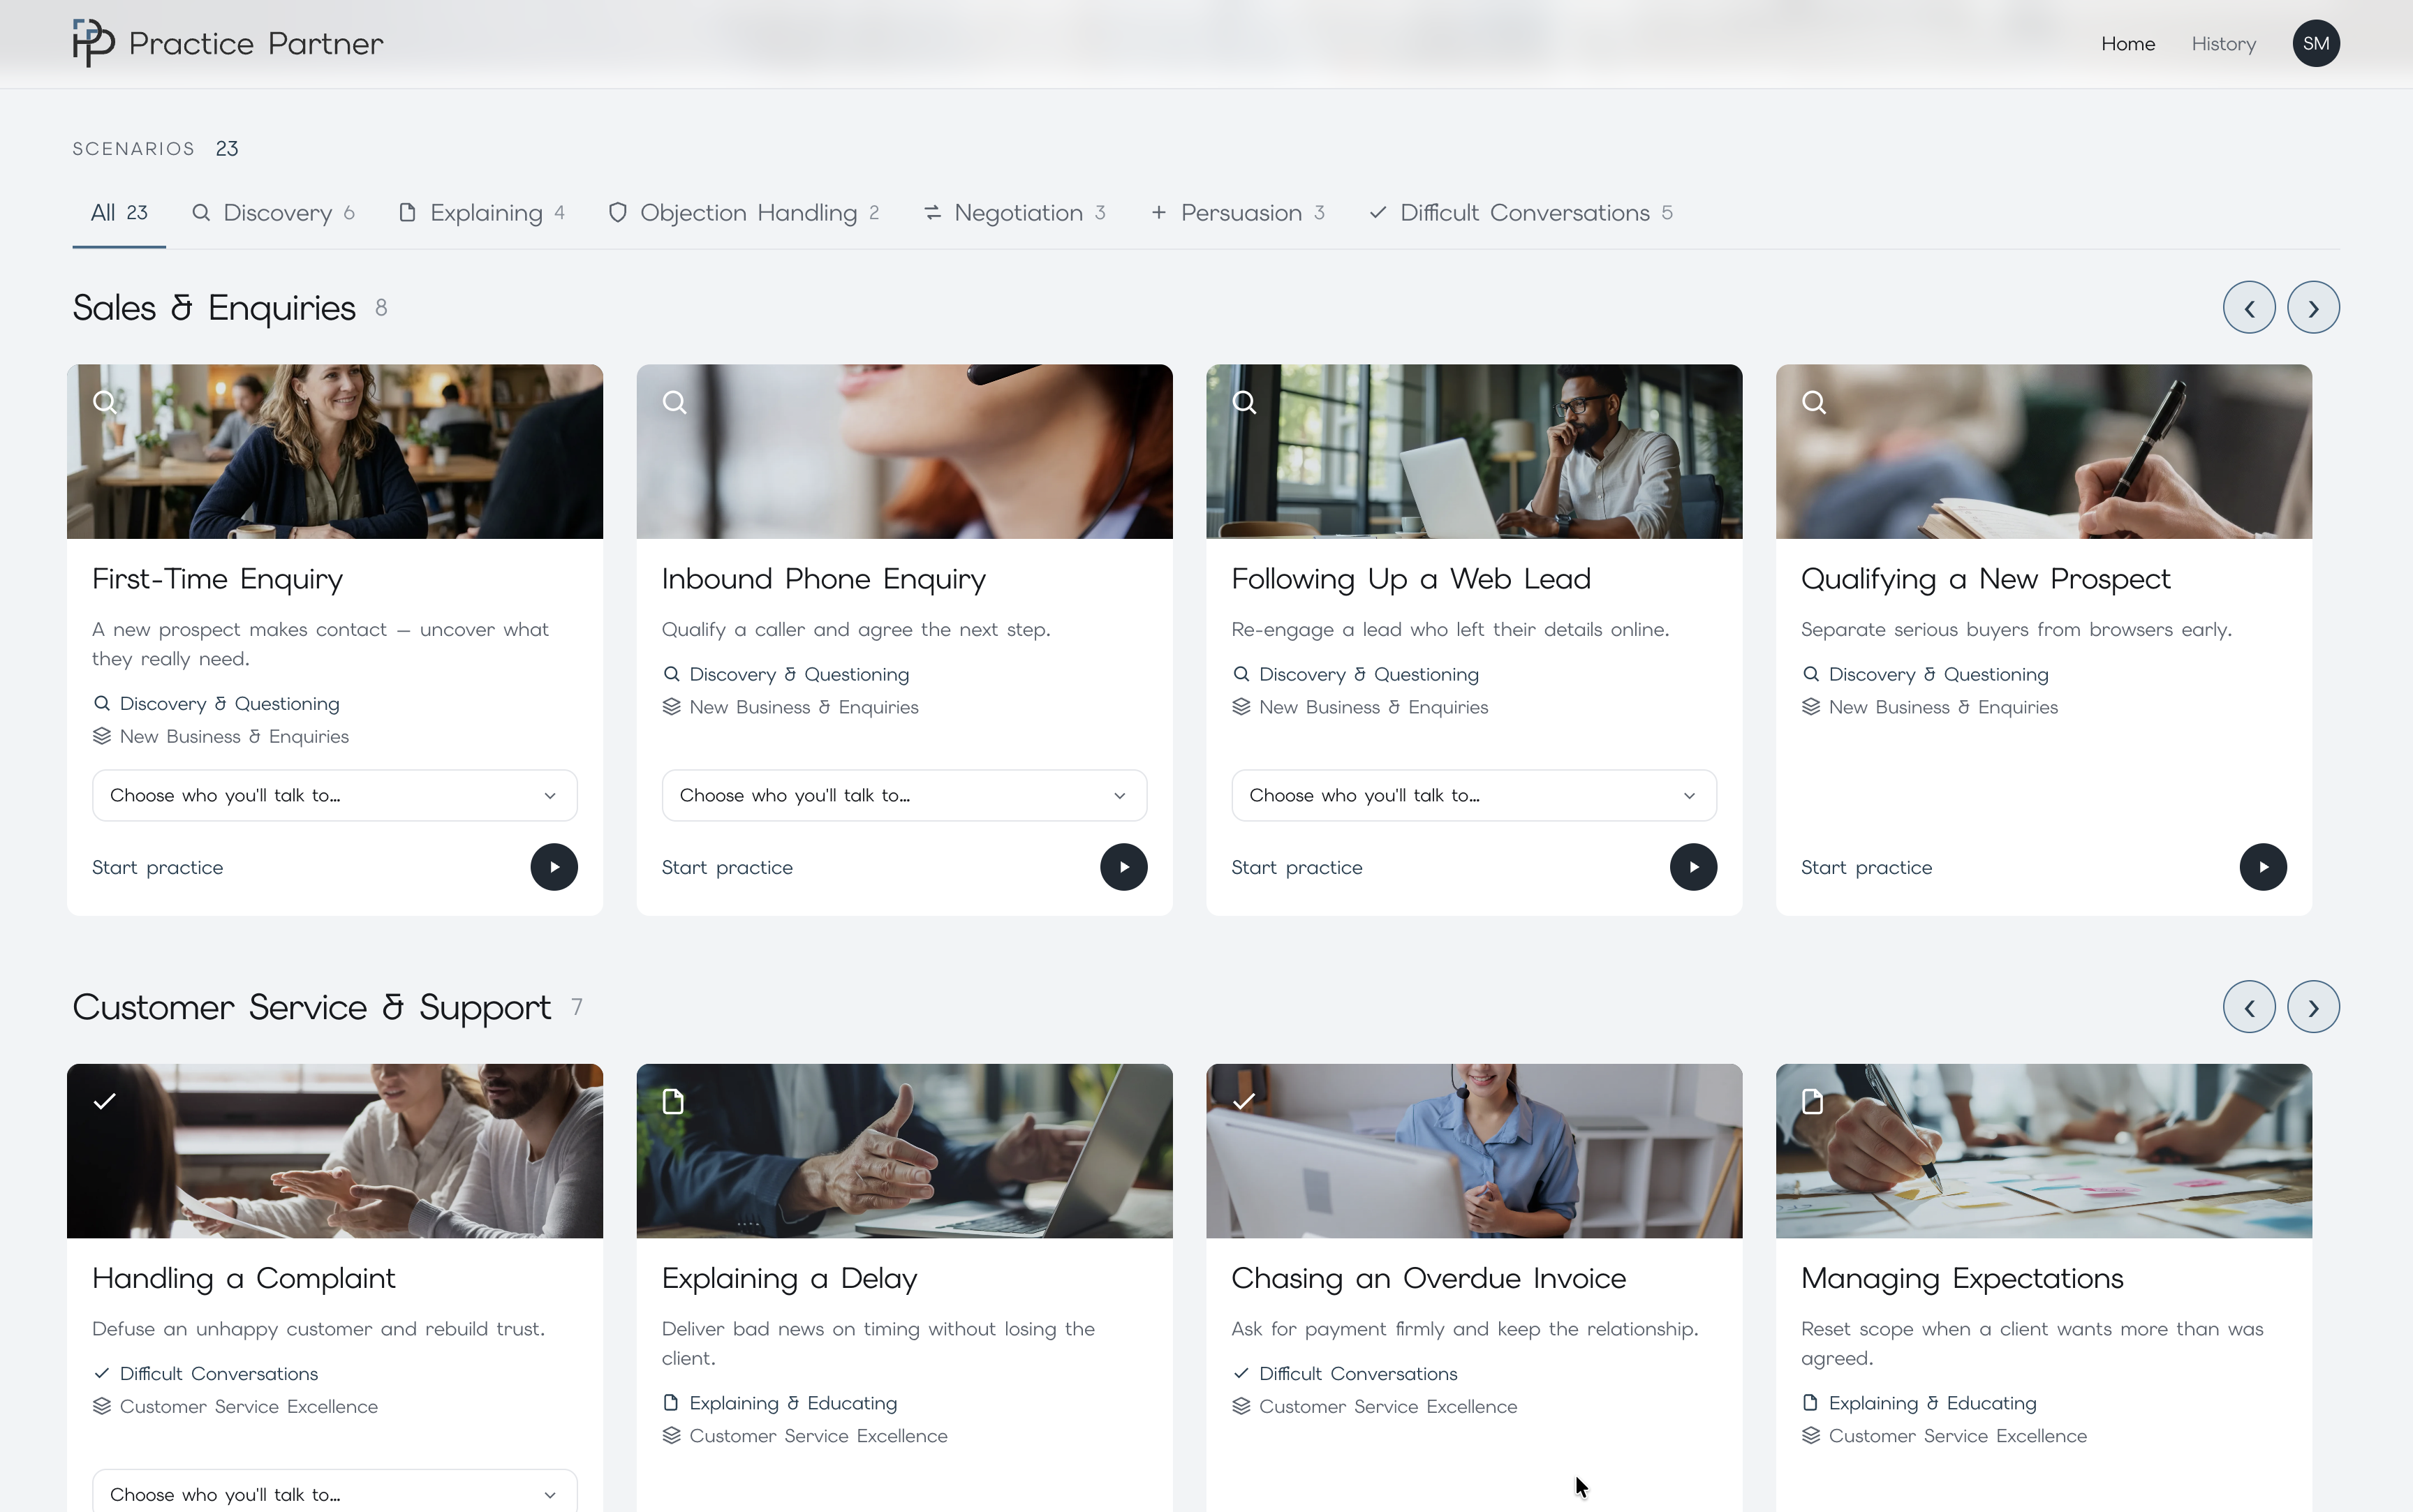
Task: Go to previous Sales & Enquiries cards
Action: tap(2249, 307)
